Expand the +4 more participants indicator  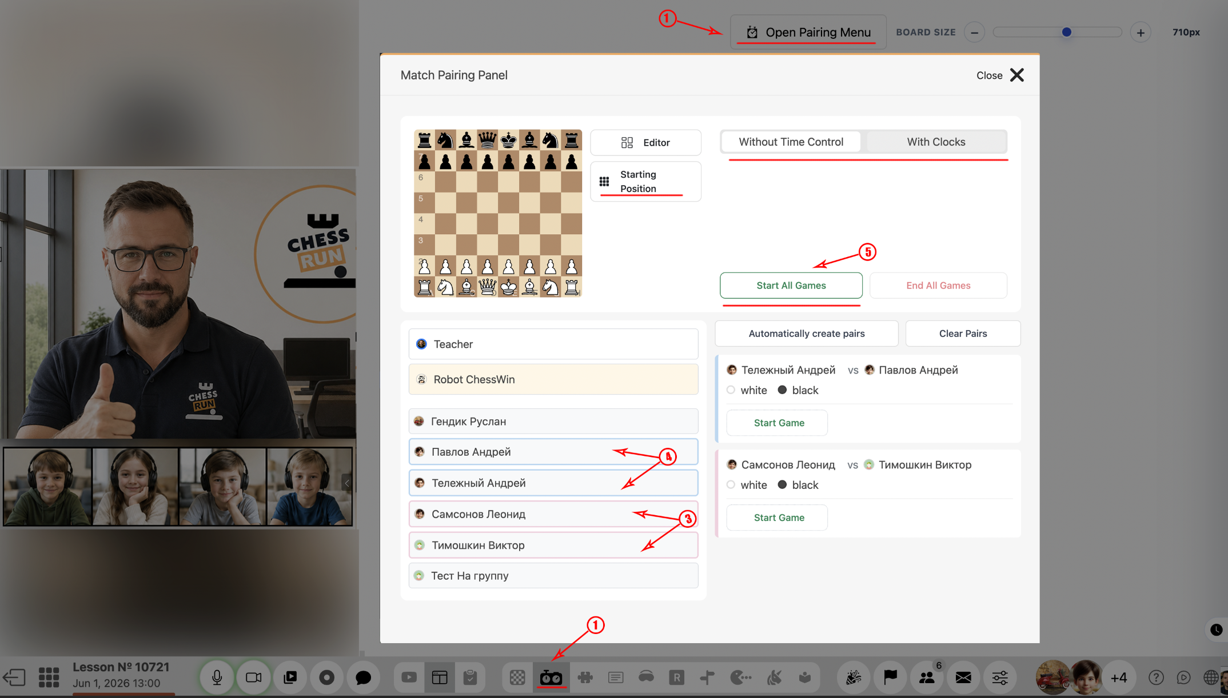pos(1118,677)
